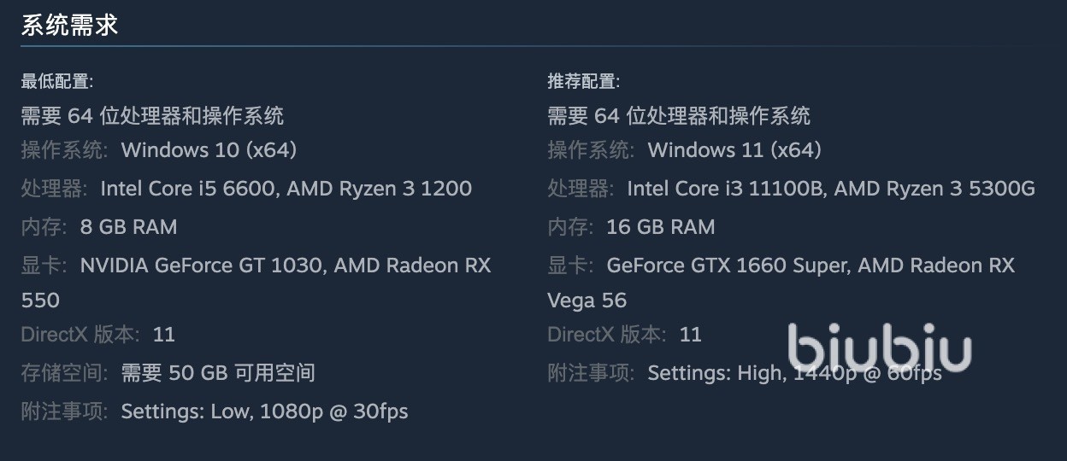The width and height of the screenshot is (1067, 461).
Task: Click the 64 位处理器 line under 推荐配置
Action: (679, 115)
